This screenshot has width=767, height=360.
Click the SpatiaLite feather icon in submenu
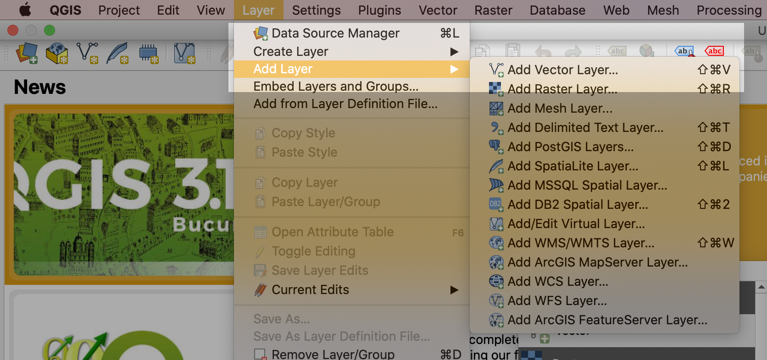coord(496,166)
